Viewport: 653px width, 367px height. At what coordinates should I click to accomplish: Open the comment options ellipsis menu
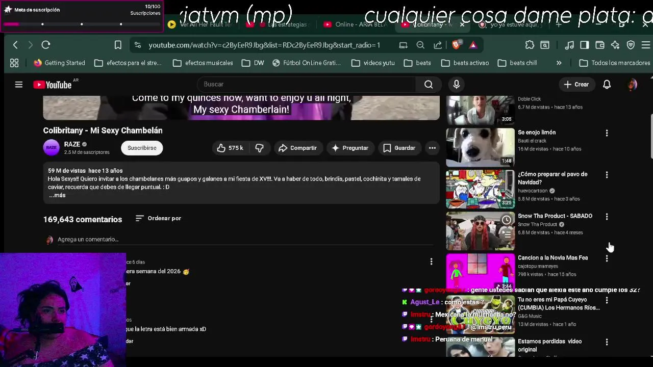tap(431, 261)
